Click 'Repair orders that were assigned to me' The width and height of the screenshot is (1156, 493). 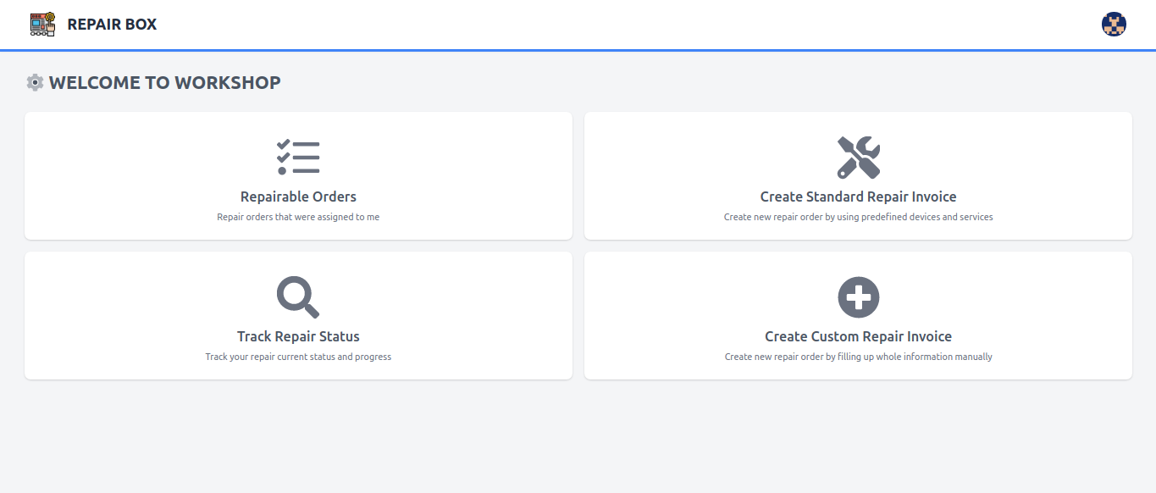298,217
